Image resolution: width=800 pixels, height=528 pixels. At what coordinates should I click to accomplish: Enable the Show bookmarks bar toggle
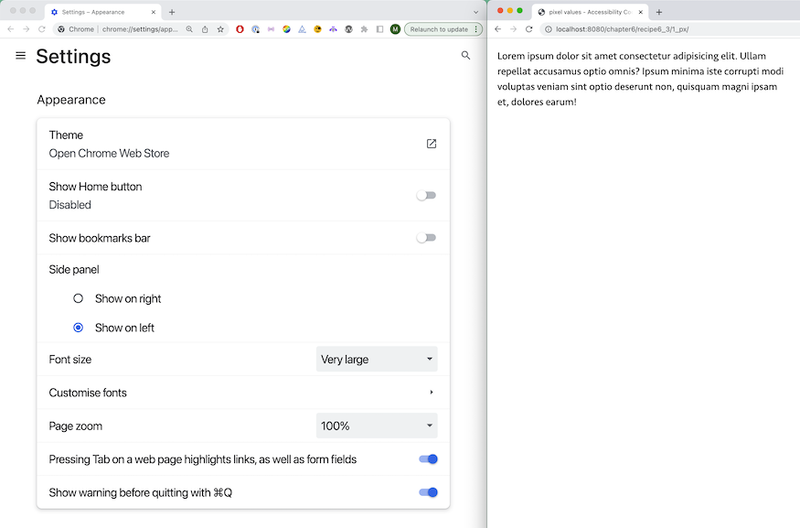pos(426,237)
